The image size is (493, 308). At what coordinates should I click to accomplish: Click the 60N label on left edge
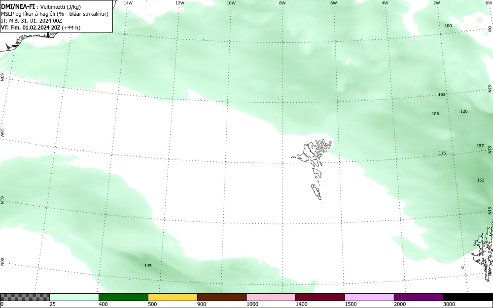click(x=2, y=262)
